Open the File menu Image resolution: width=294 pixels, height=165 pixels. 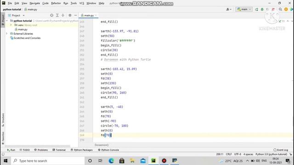[x=10, y=3]
